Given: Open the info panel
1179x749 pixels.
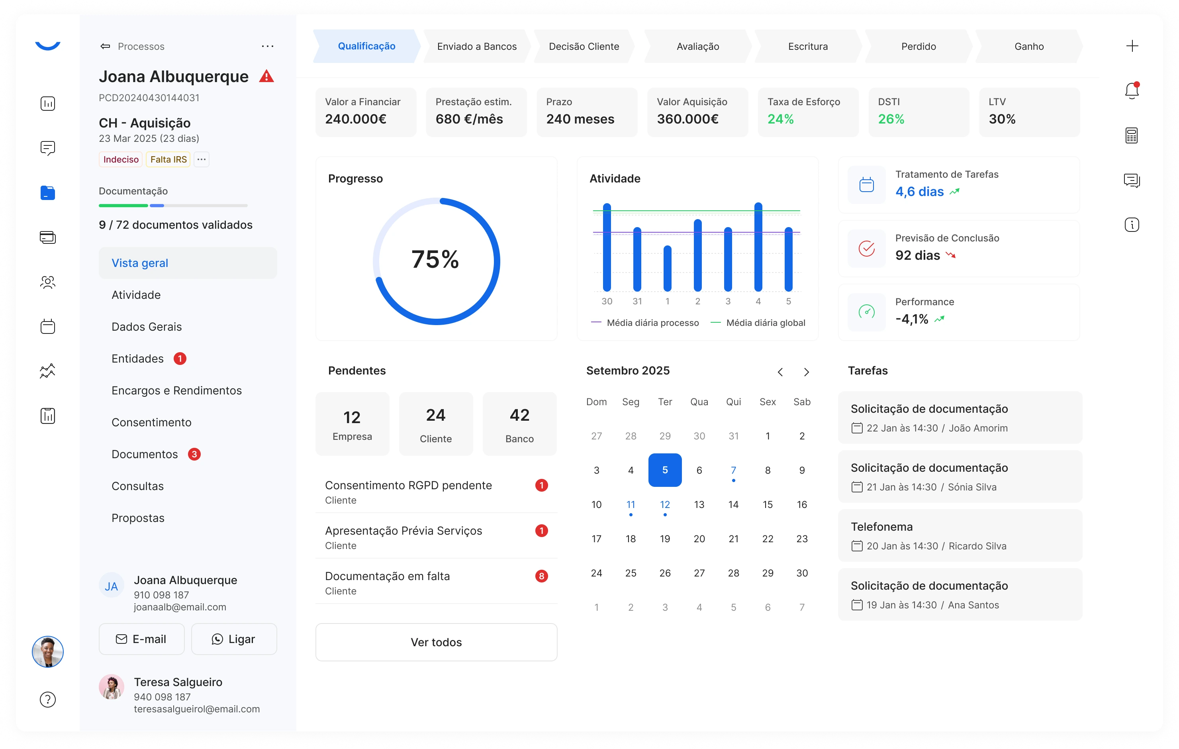Looking at the screenshot, I should click(1132, 225).
